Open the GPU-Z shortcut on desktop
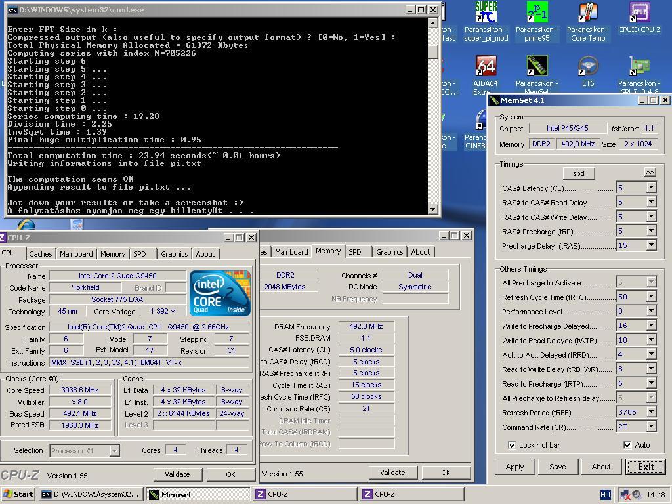This screenshot has width=672, height=504. pos(639,75)
